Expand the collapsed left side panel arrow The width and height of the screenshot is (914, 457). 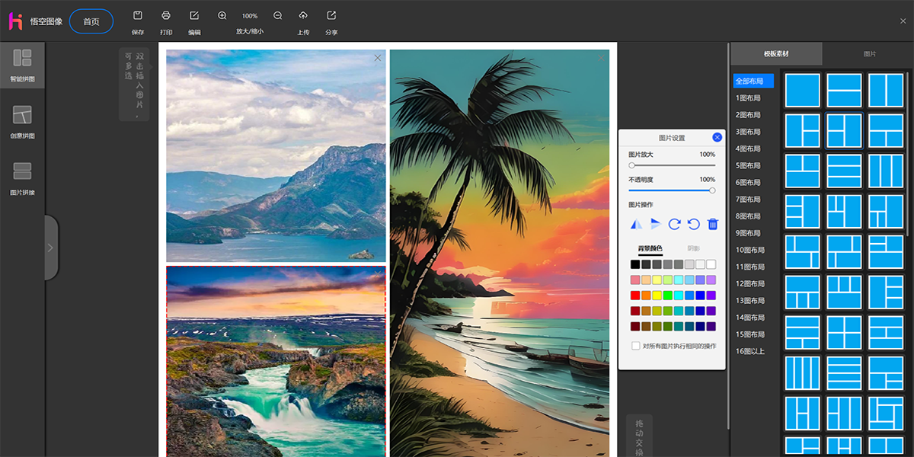coord(50,248)
